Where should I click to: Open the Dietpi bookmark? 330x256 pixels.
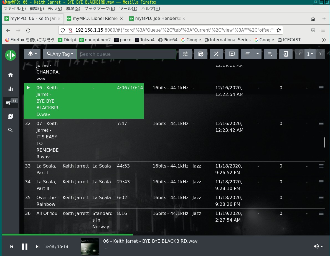coord(67,40)
